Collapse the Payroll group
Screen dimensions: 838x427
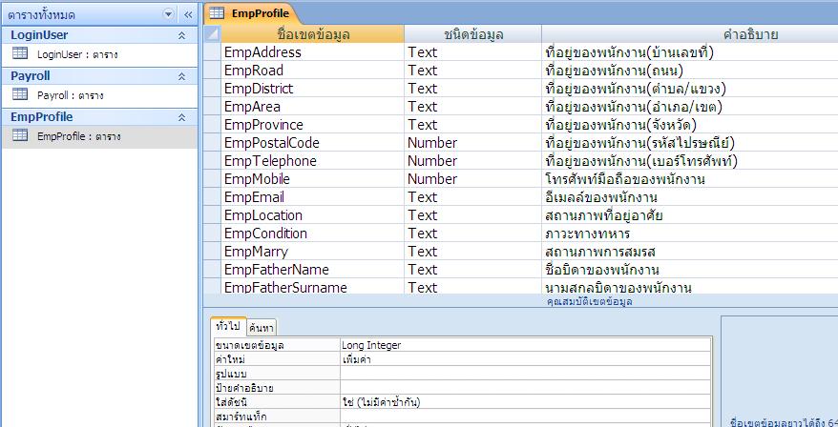[181, 76]
